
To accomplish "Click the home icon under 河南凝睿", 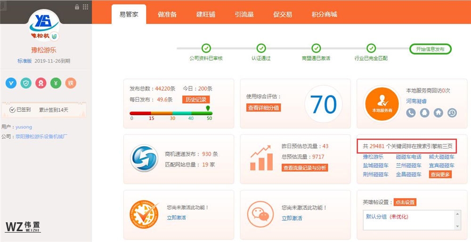I will click(438, 113).
